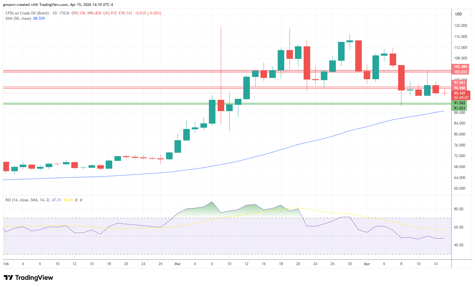Click the current price label 95.141
This screenshot has width=475, height=287.
(460, 93)
